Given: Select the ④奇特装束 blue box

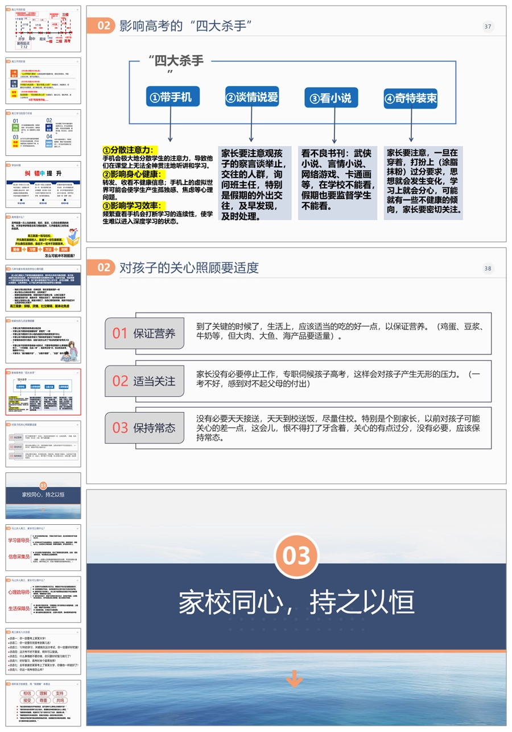Looking at the screenshot, I should (410, 98).
